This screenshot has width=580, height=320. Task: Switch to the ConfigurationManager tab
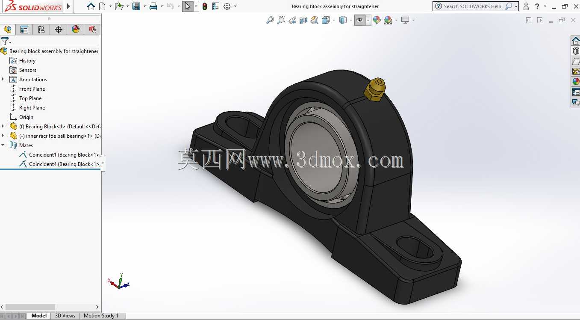point(41,30)
